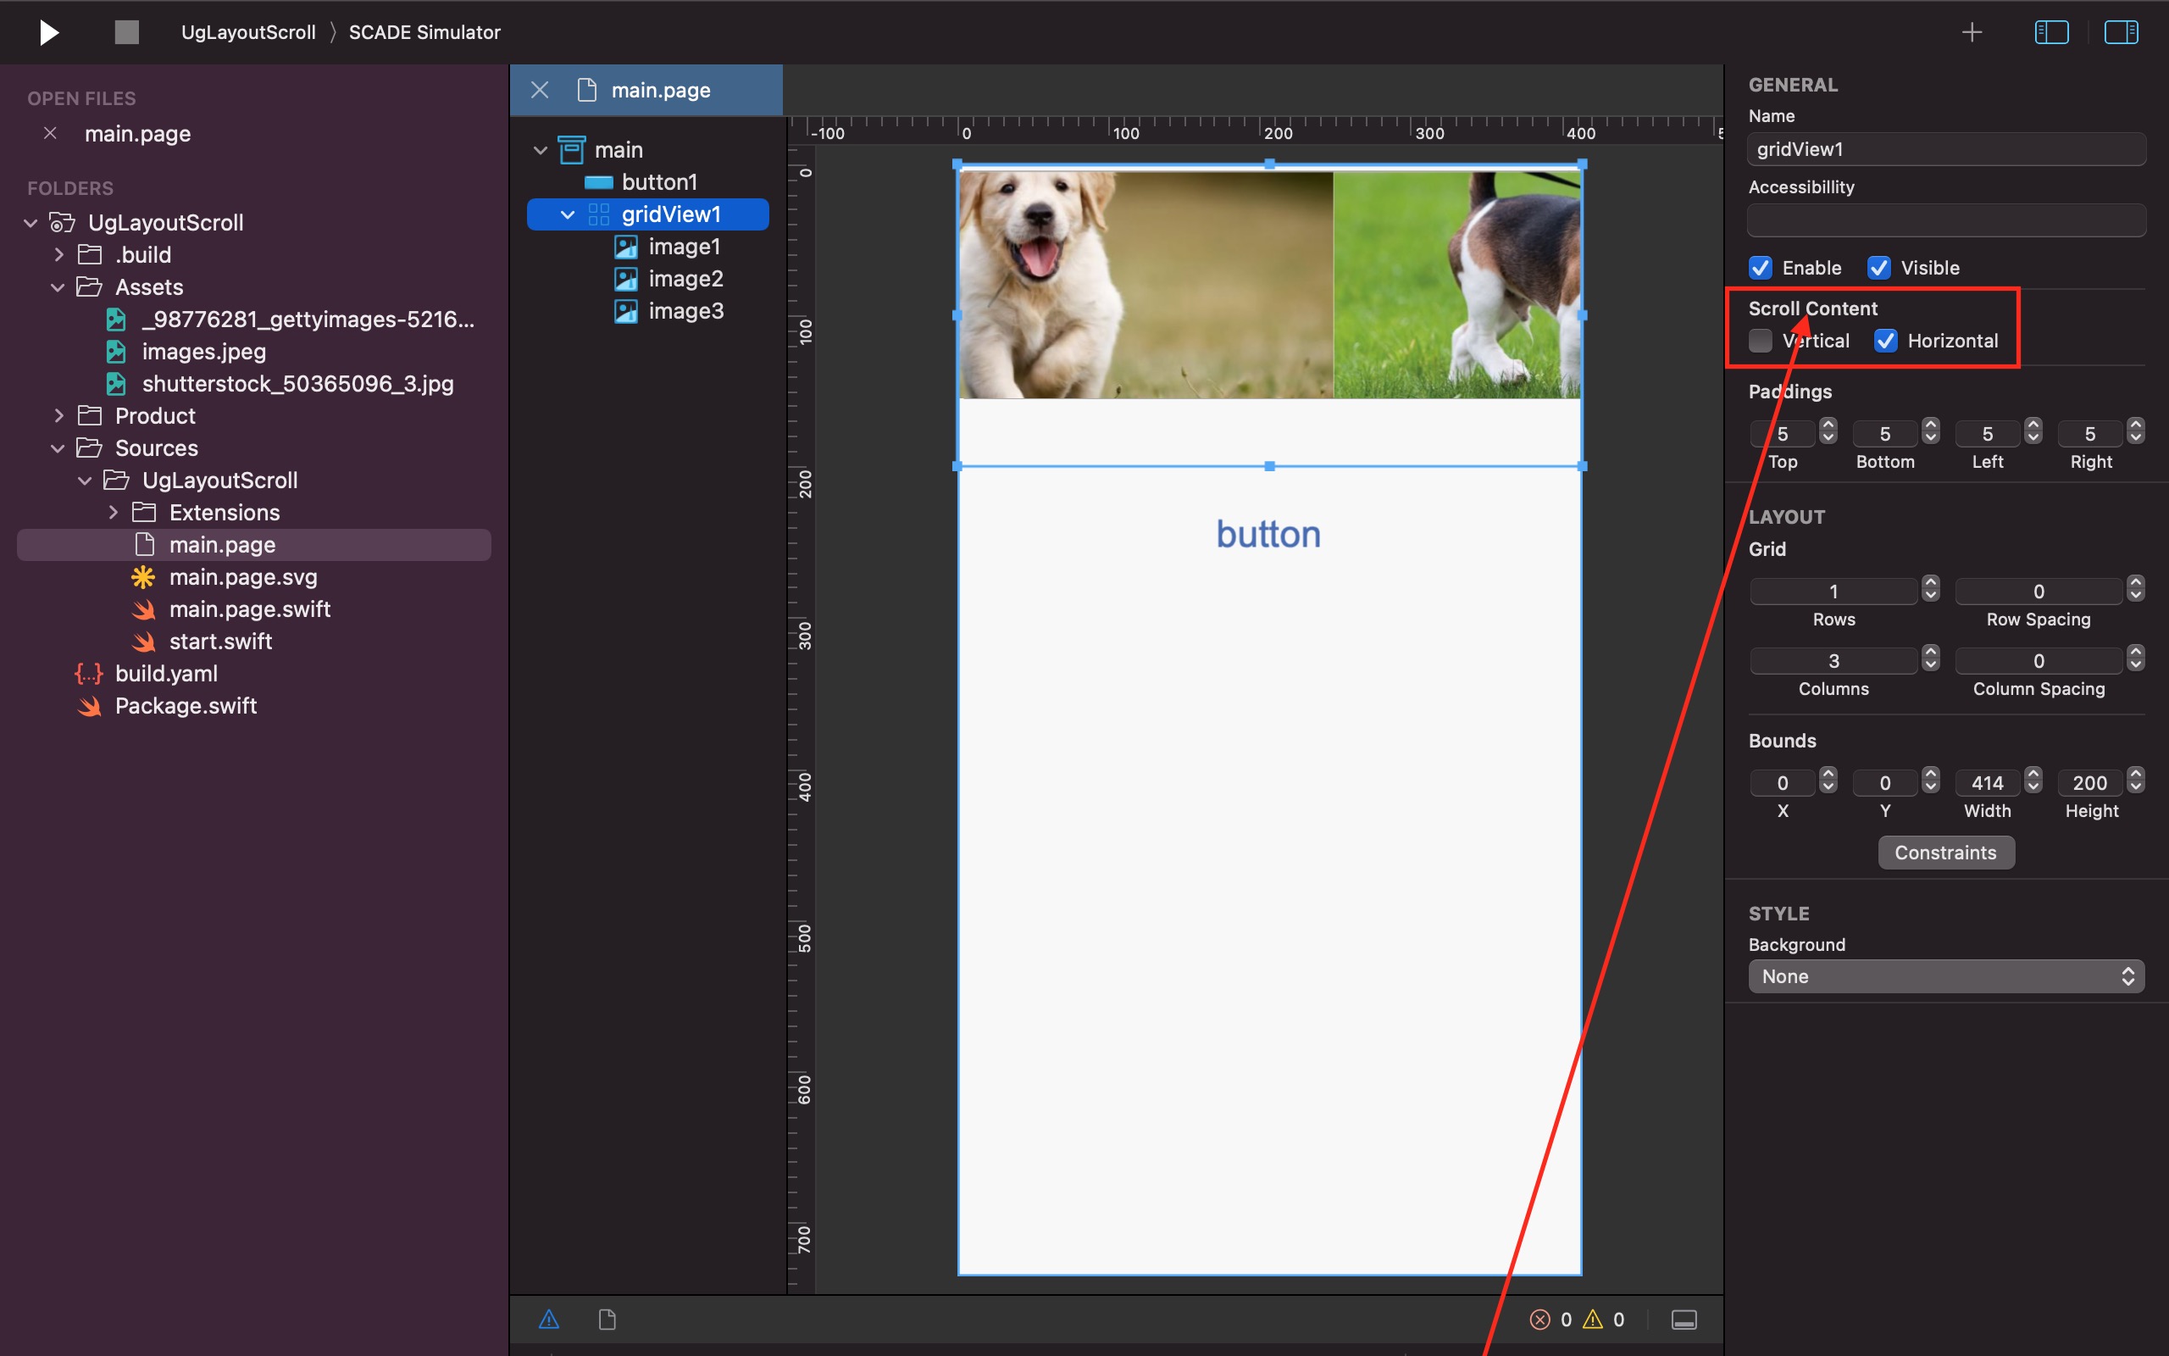The height and width of the screenshot is (1356, 2169).
Task: Click the Rows stepper to increment value
Action: pos(1932,584)
